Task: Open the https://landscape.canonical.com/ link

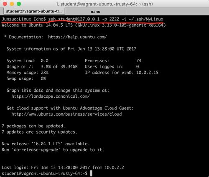Action: pyautogui.click(x=51, y=96)
